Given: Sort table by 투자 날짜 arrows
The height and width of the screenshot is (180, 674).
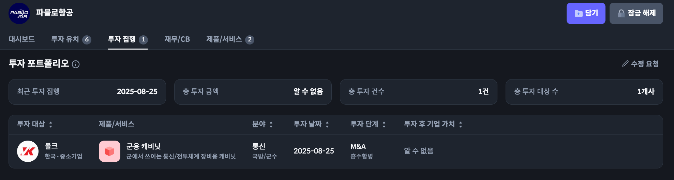Looking at the screenshot, I should coord(327,124).
